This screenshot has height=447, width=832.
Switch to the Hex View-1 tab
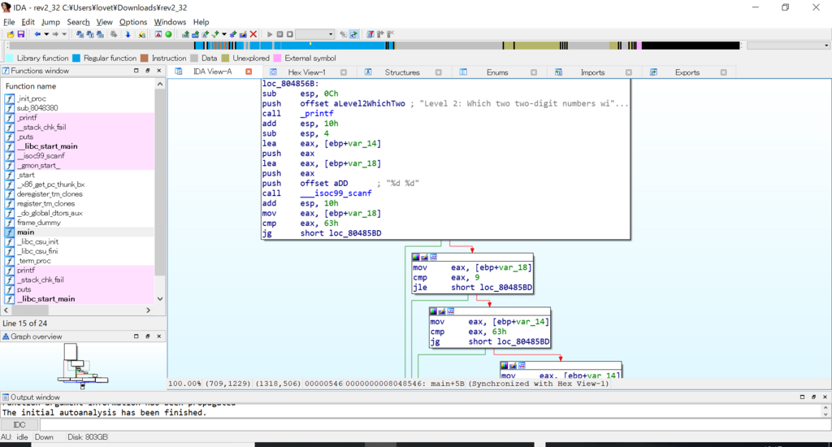[x=306, y=72]
